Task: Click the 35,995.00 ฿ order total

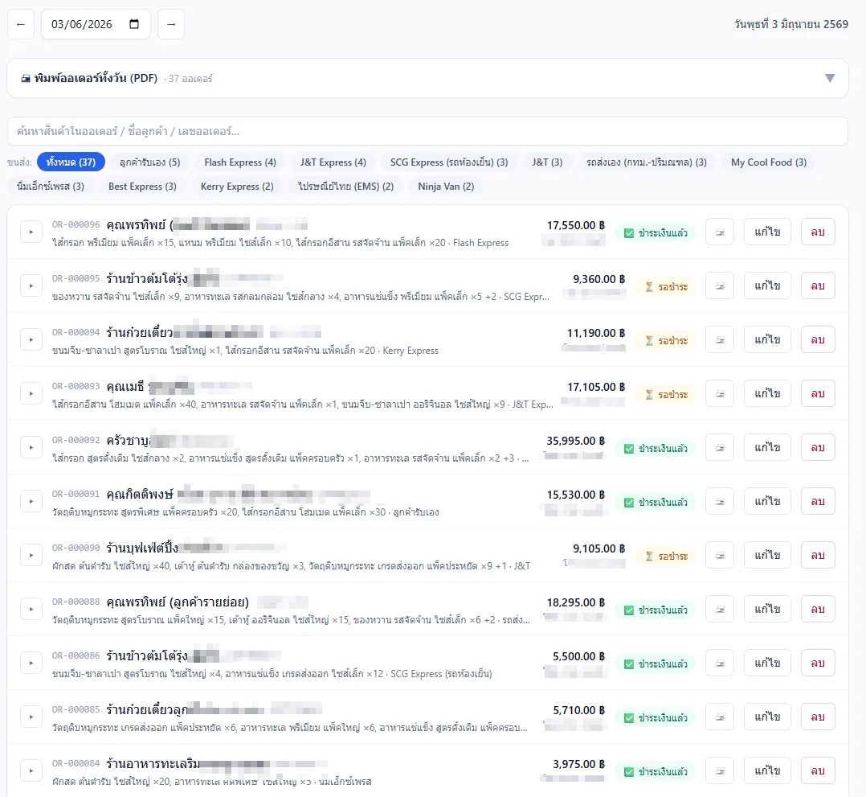Action: (x=575, y=441)
